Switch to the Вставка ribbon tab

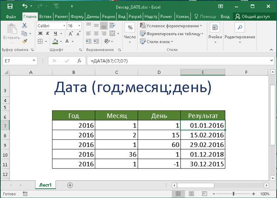click(45, 17)
